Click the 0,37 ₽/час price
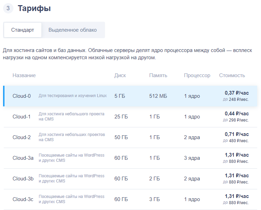 pos(237,93)
